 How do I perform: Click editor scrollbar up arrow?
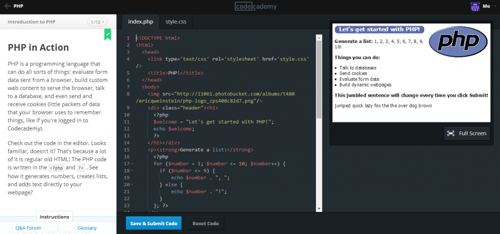319,38
